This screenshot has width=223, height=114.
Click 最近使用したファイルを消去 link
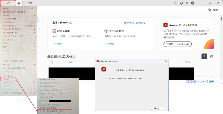(x=200, y=81)
